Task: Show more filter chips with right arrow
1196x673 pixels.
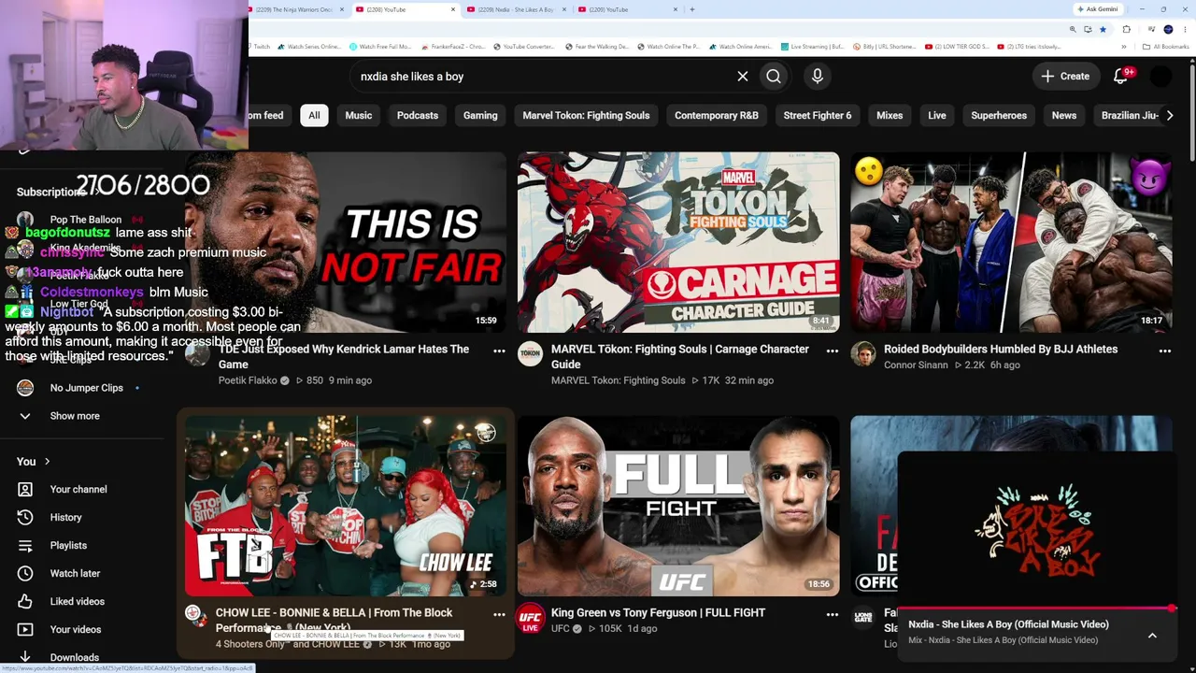Action: tap(1169, 116)
